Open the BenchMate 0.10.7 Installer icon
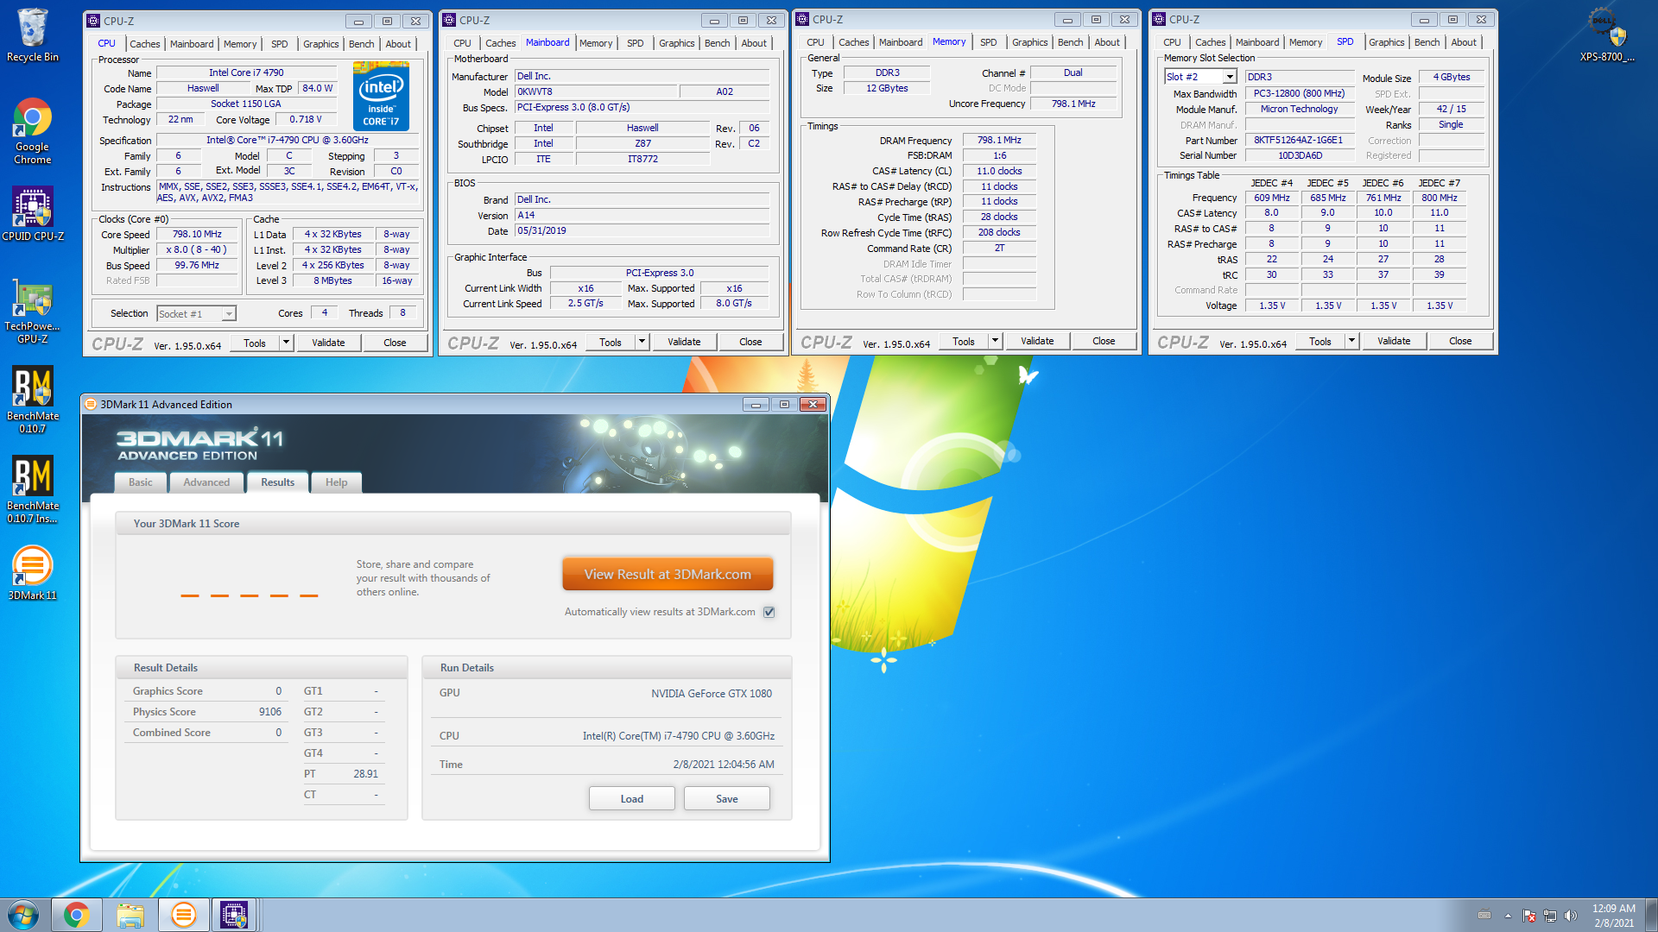Viewport: 1658px width, 932px height. click(33, 488)
